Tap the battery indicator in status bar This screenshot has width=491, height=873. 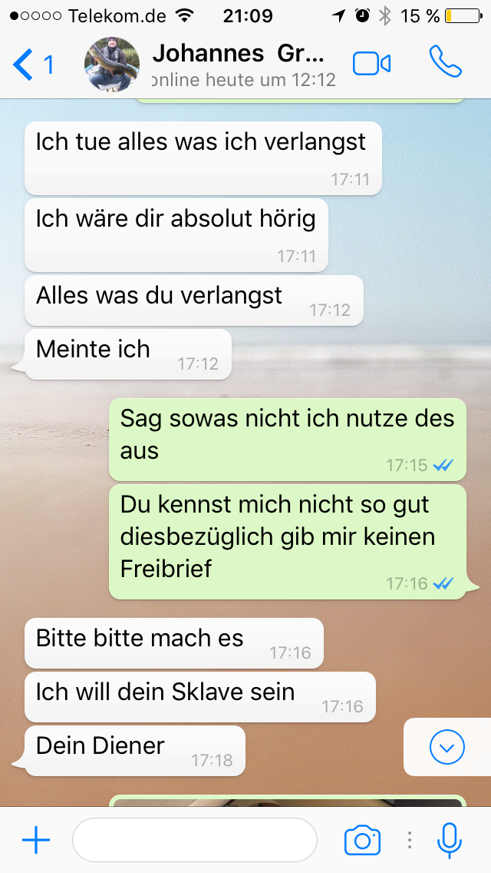463,16
